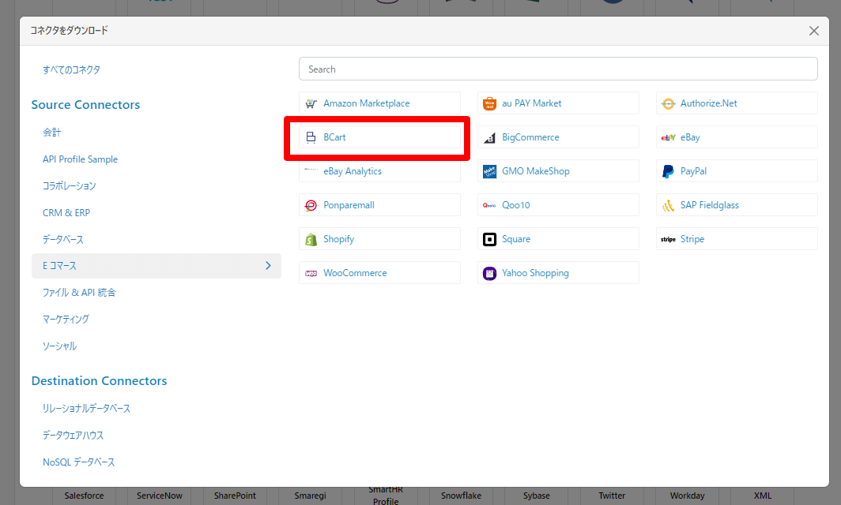
Task: Download the BigCommerce connector
Action: 558,137
